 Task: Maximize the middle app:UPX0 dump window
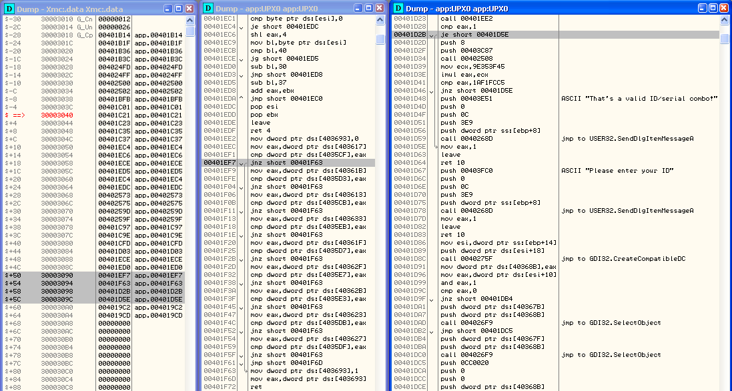click(368, 9)
